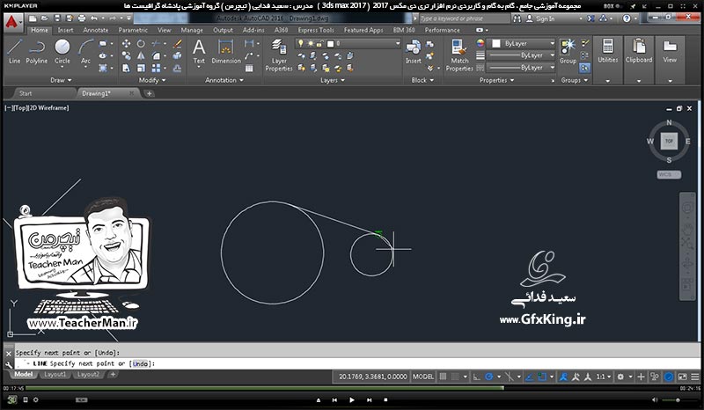Click the Undo option in command line
This screenshot has height=410, width=704.
(140, 363)
